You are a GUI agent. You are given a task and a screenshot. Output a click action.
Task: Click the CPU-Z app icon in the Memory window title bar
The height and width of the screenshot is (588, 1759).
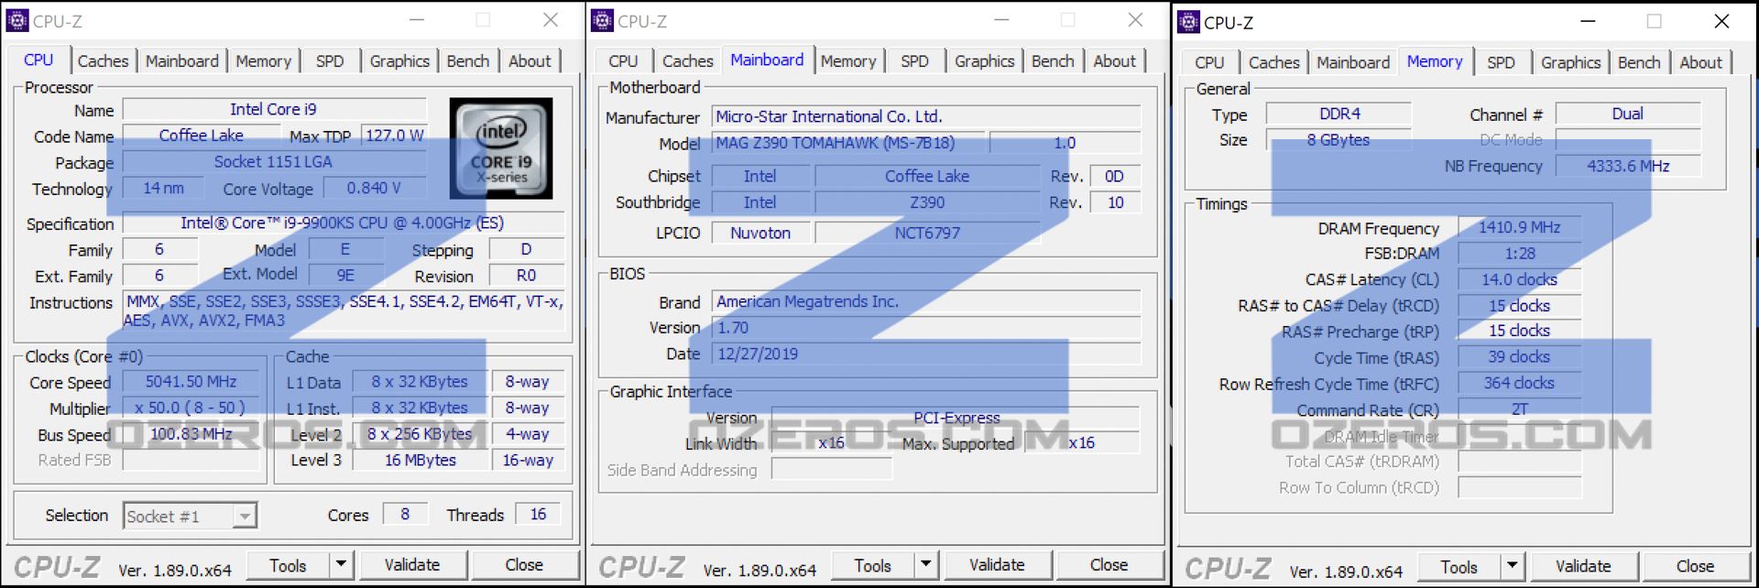click(x=1188, y=22)
